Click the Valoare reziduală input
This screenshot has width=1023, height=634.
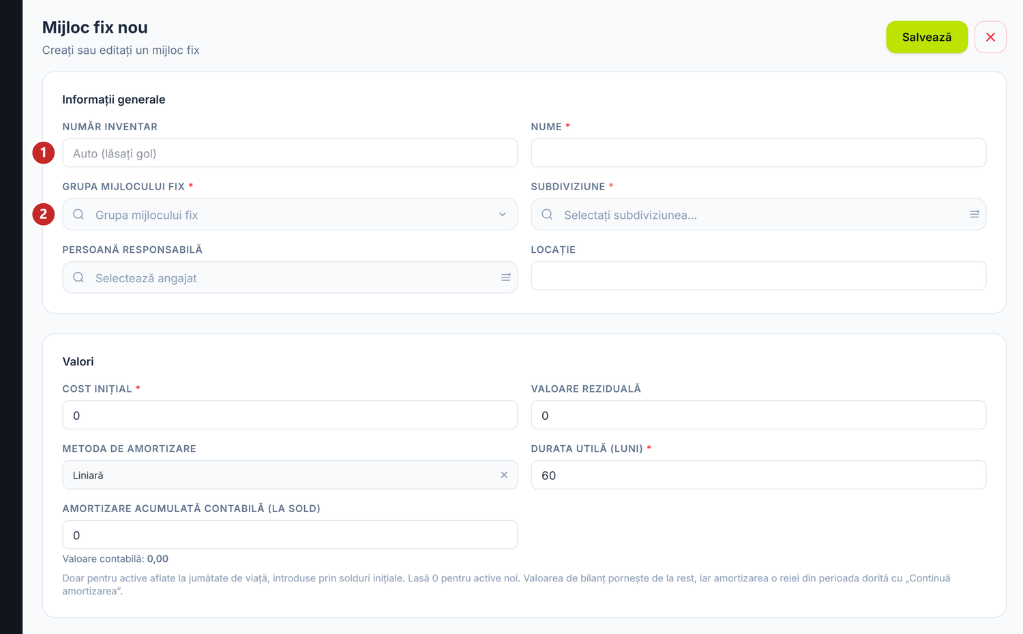(758, 415)
